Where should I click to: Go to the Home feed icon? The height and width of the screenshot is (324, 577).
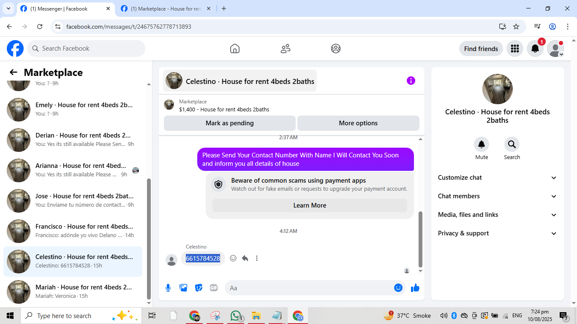[x=235, y=49]
